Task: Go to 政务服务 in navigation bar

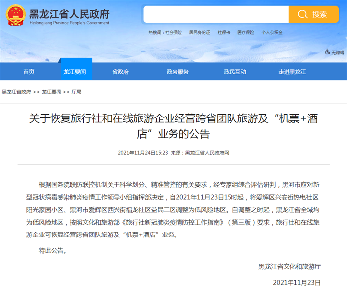Action: click(x=177, y=72)
